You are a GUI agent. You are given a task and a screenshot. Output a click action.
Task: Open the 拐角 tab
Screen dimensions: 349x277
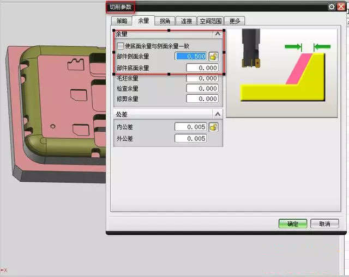pyautogui.click(x=164, y=21)
